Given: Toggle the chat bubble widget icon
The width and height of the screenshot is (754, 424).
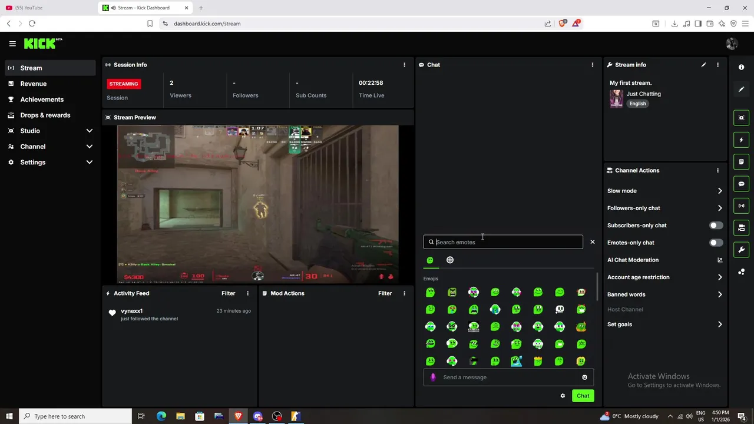Looking at the screenshot, I should 741,184.
